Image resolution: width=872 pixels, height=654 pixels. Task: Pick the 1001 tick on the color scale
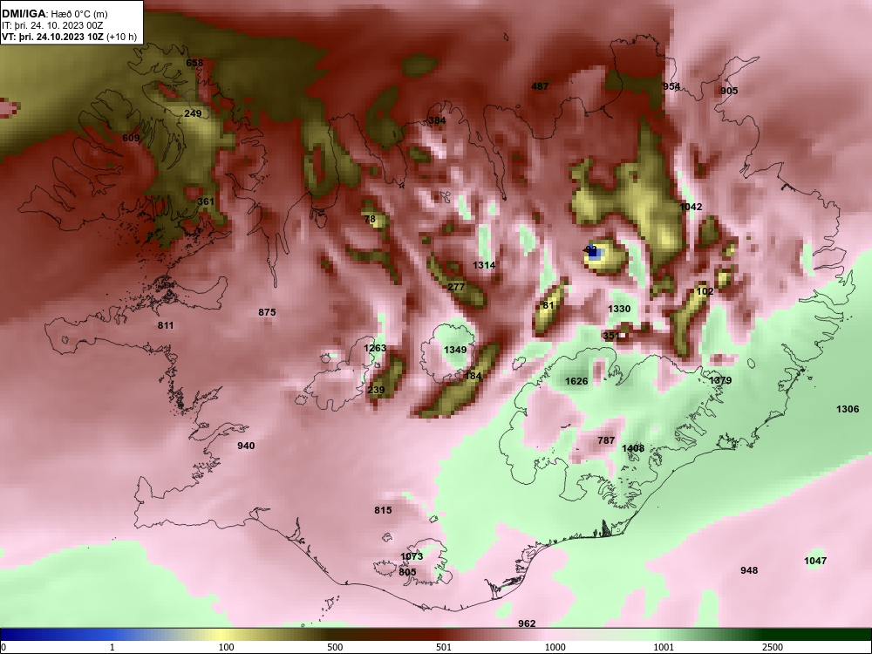coord(664,647)
